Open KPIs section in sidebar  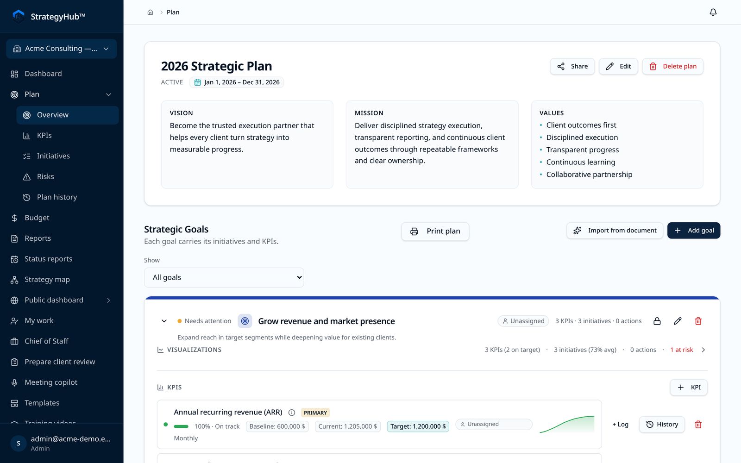tap(68, 136)
